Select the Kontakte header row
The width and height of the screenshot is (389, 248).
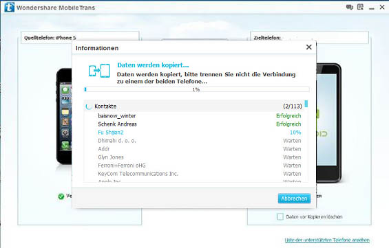click(193, 106)
